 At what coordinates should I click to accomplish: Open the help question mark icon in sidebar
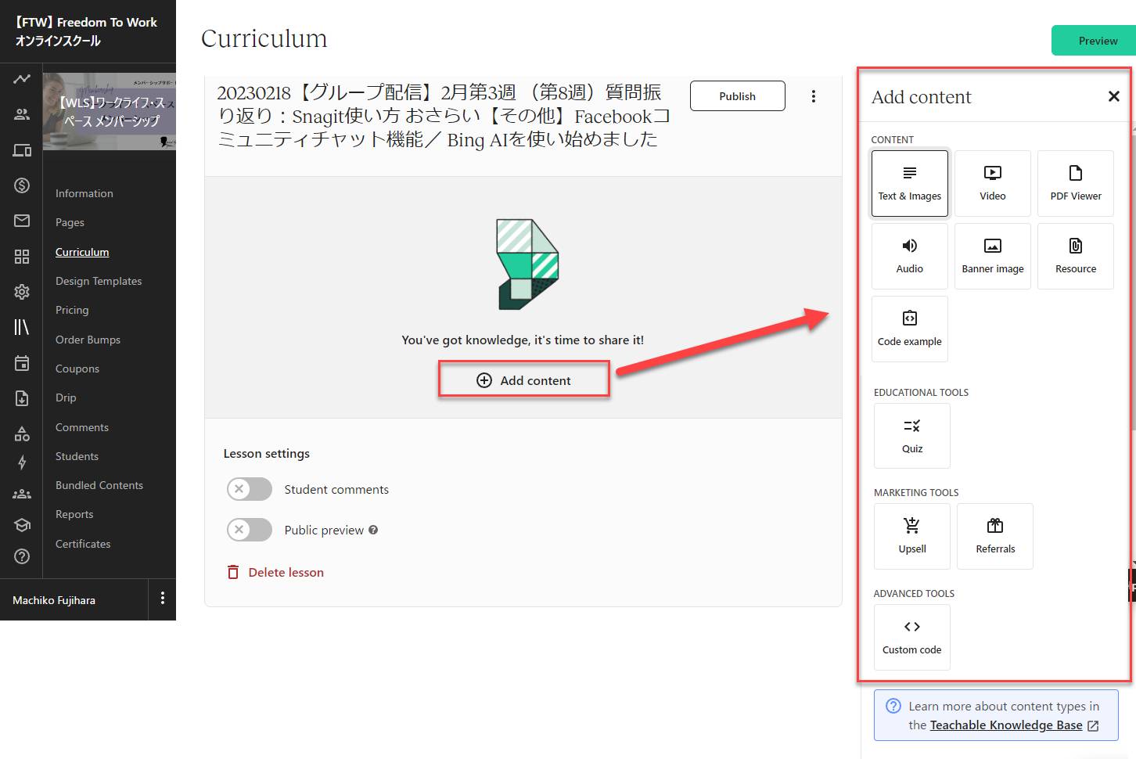tap(22, 556)
